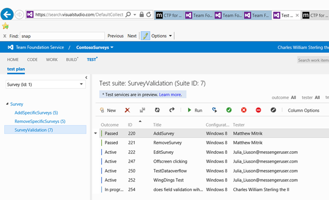Mark test as passed with green check
The image size is (329, 200).
pyautogui.click(x=229, y=110)
